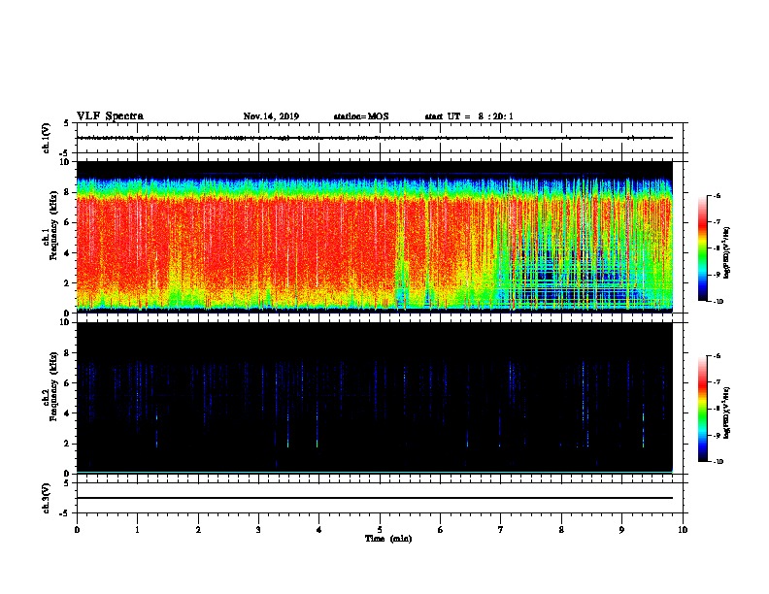
Task: Click the time axis tick label "3"
Action: point(258,530)
